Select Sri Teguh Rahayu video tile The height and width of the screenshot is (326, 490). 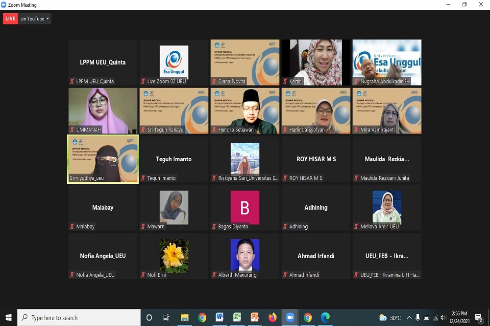point(174,110)
